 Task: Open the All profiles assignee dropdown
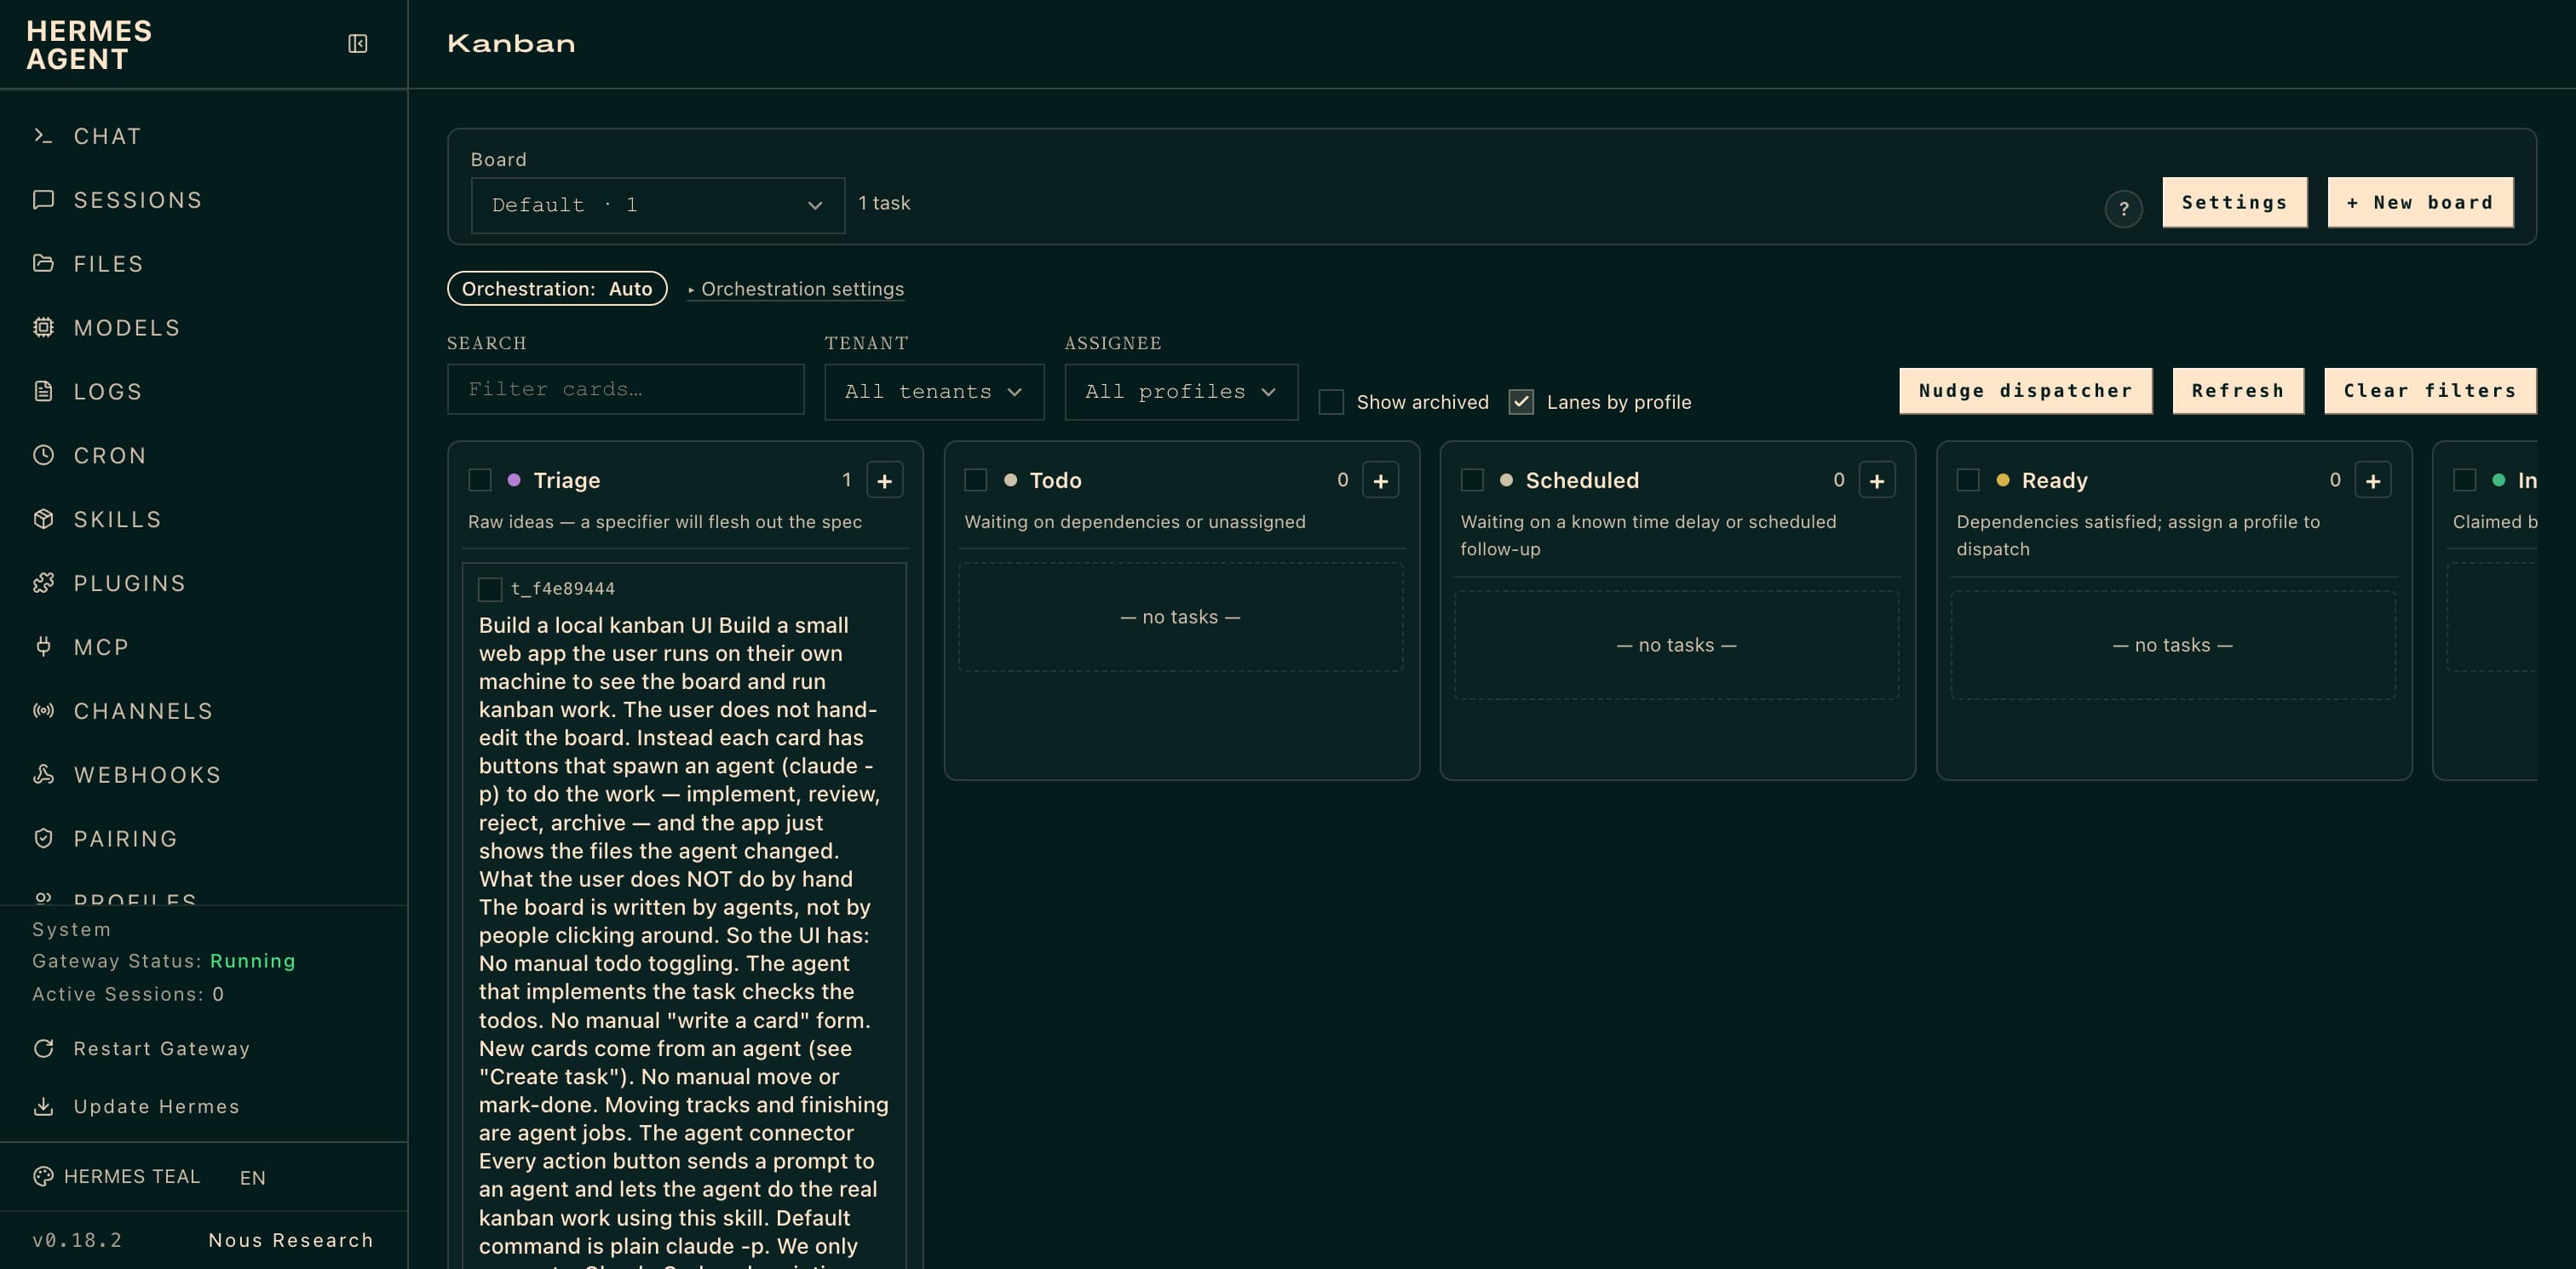[x=1181, y=392]
